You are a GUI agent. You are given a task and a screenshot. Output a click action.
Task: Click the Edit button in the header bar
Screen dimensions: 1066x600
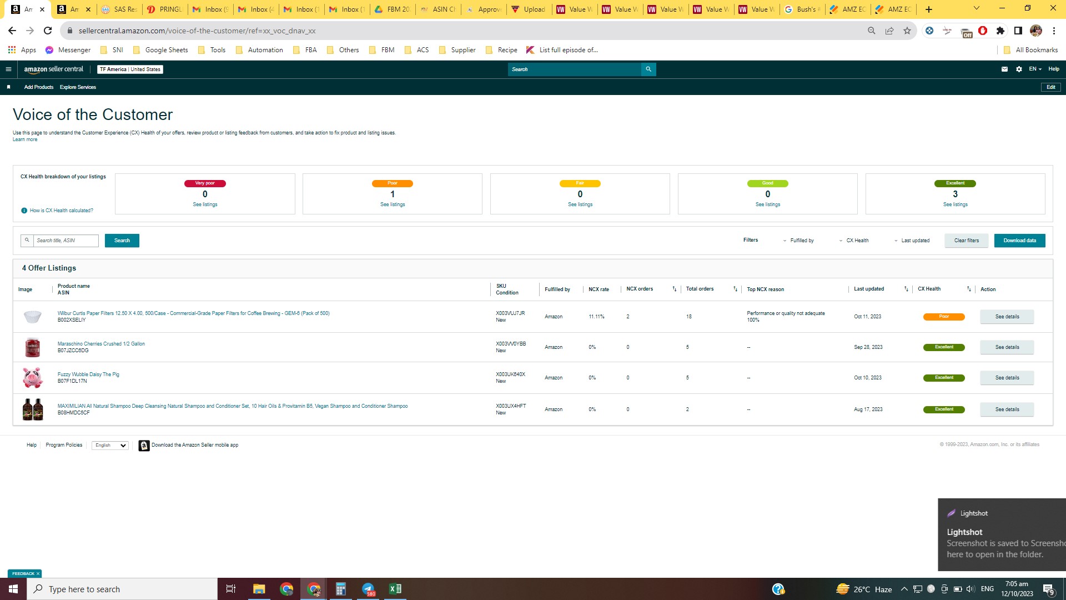tap(1051, 87)
